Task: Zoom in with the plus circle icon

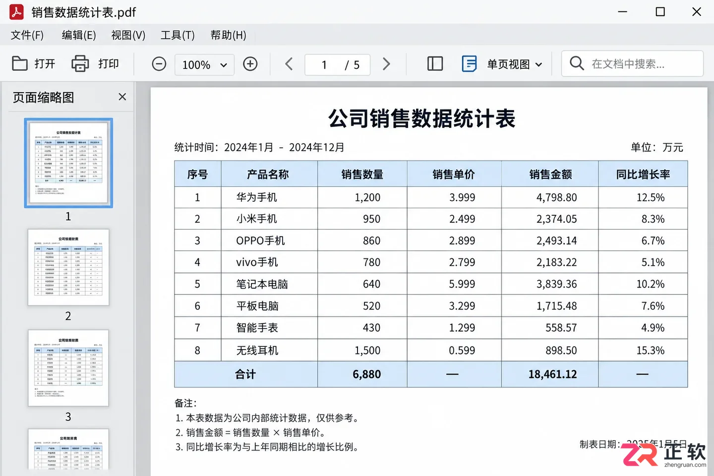Action: tap(250, 64)
